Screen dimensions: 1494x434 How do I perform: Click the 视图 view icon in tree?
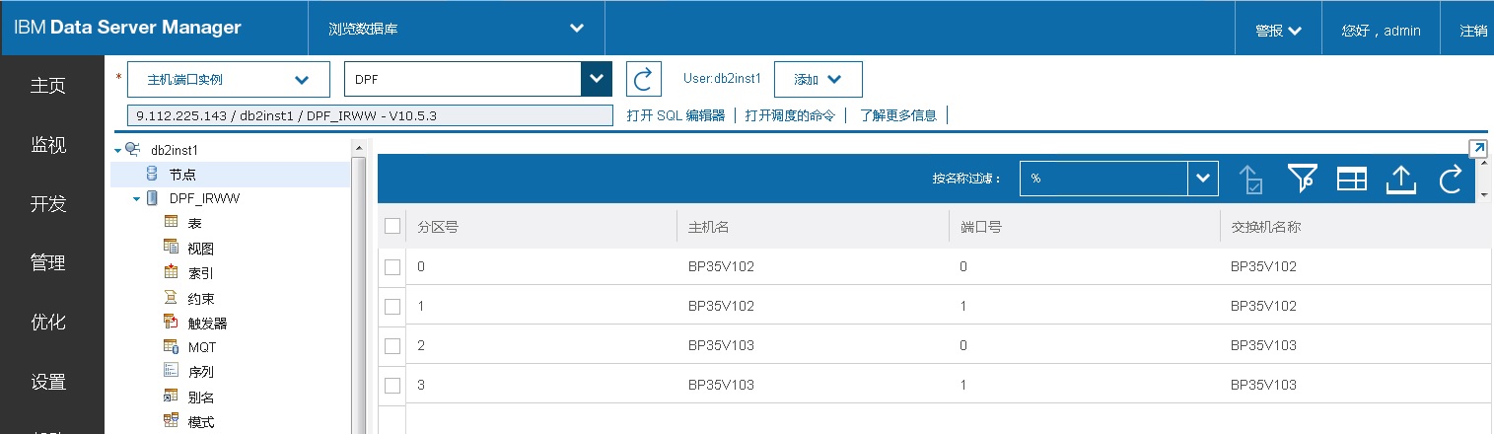pyautogui.click(x=170, y=248)
